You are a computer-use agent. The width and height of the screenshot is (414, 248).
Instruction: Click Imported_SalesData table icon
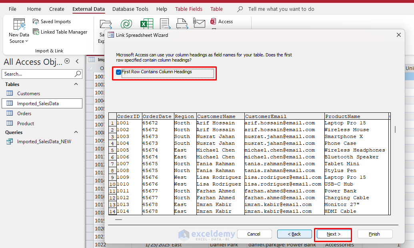pos(10,103)
